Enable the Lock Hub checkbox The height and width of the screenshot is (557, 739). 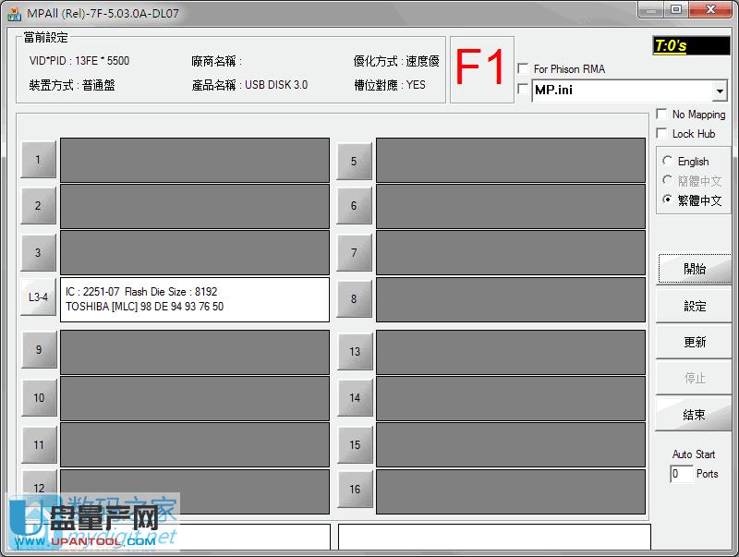point(661,134)
